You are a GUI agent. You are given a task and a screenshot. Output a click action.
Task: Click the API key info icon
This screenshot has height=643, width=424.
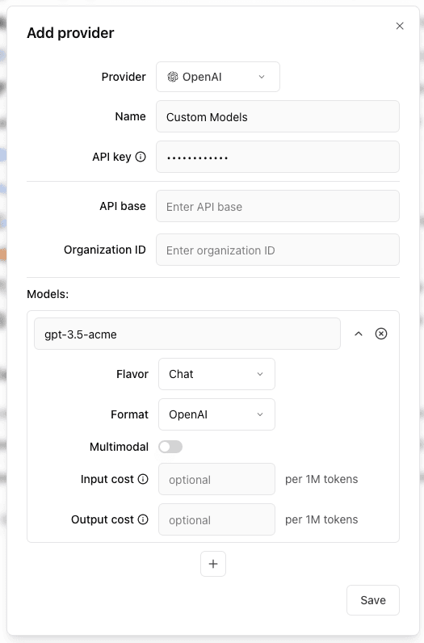point(141,157)
